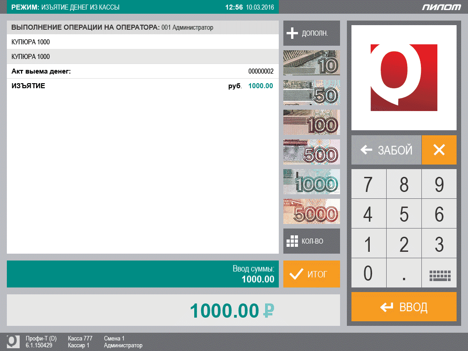Tap digit 2 on the keypad
Viewport: 468px width, 351px height.
(x=404, y=243)
